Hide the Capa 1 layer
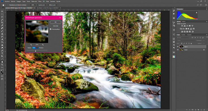Screen dimensions: 208x111 coord(178,47)
